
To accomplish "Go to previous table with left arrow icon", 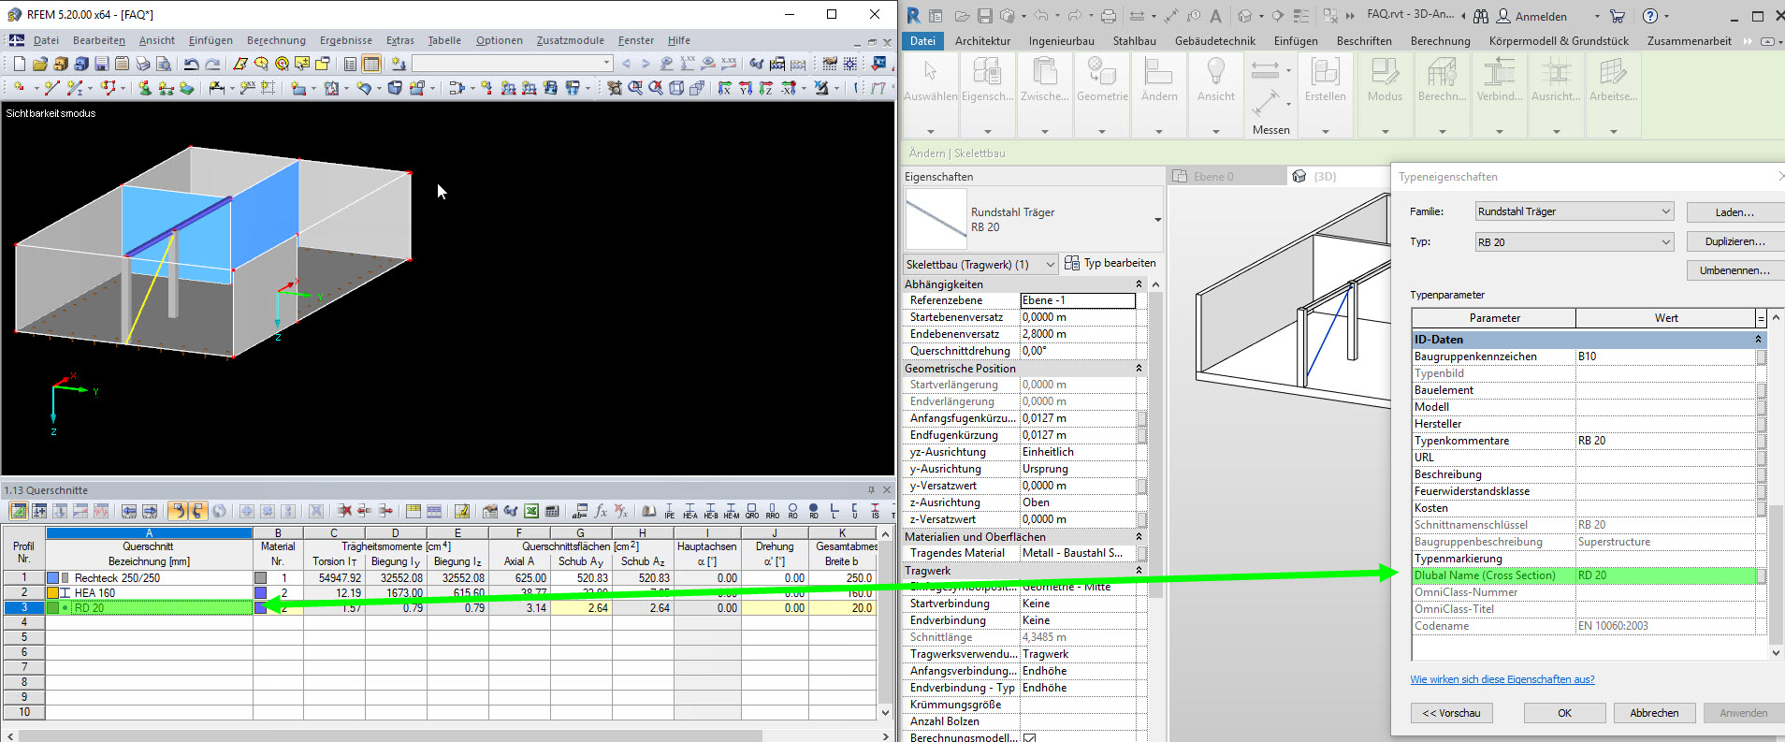I will click(x=129, y=511).
